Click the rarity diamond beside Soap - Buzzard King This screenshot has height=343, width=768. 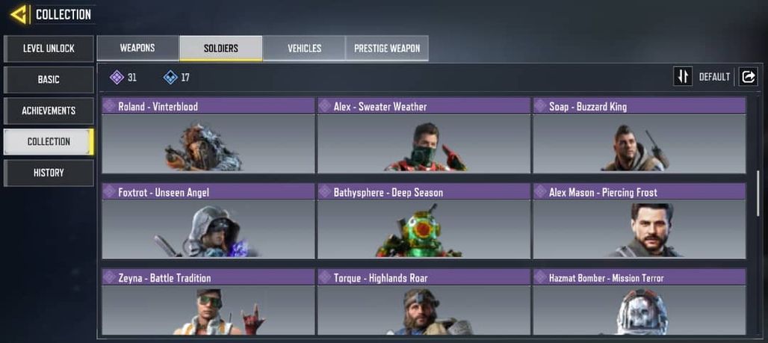[x=541, y=106]
